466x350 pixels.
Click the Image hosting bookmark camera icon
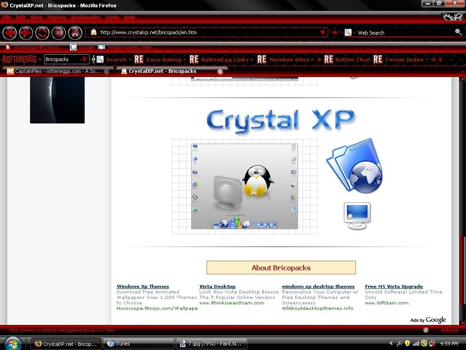pos(101,47)
